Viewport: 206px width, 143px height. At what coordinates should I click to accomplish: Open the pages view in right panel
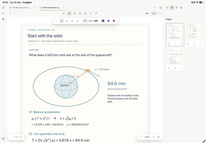[172, 8]
